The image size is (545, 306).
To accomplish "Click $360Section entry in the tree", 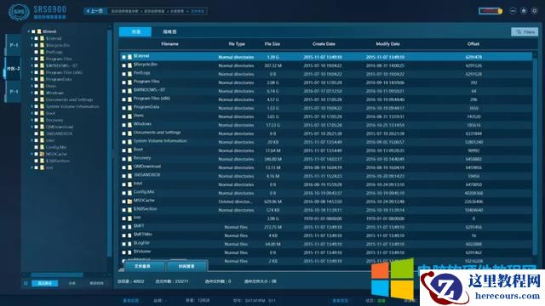I will tap(58, 161).
